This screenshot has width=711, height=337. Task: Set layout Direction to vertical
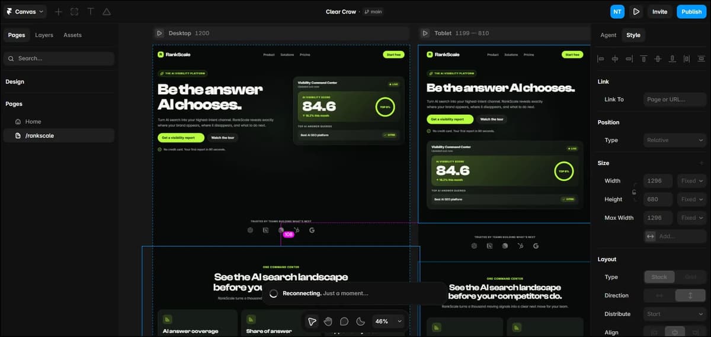pyautogui.click(x=690, y=295)
